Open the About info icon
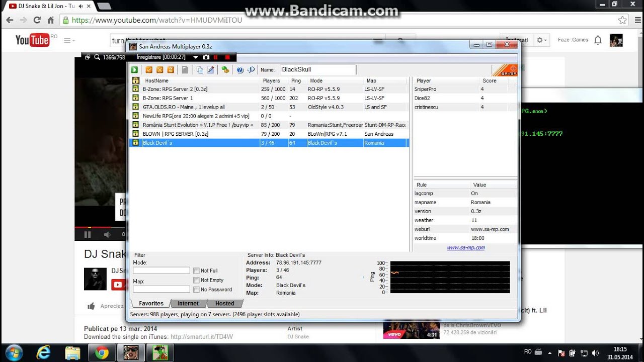 (251, 70)
